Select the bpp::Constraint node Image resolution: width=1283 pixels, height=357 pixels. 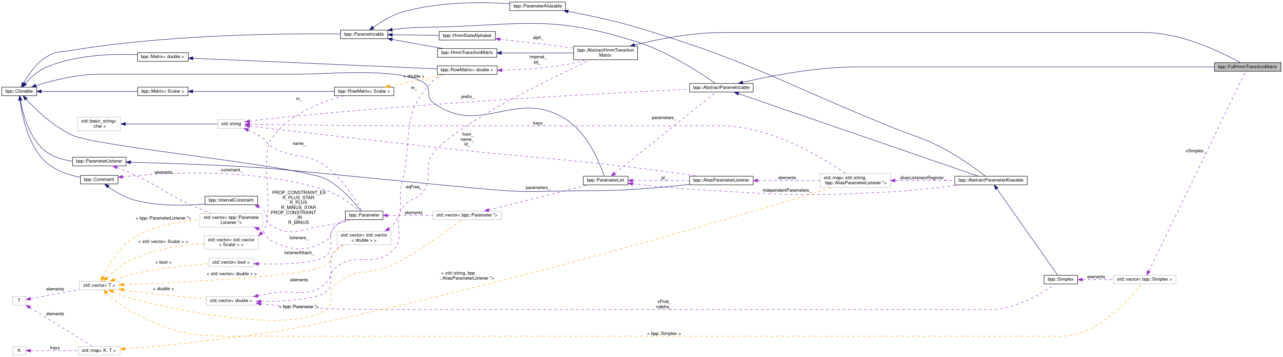[99, 180]
